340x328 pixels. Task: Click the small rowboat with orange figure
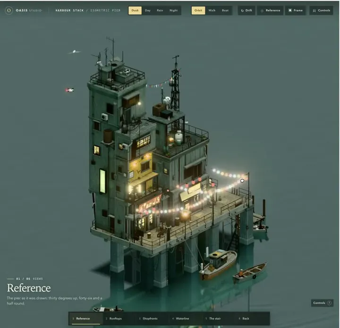tap(250, 273)
